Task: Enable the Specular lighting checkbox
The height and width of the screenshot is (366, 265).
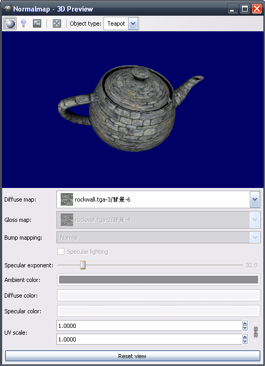Action: coord(61,251)
